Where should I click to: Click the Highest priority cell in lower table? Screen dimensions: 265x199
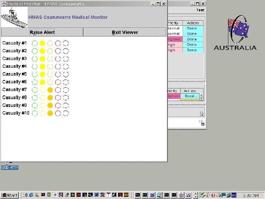[x=174, y=96]
